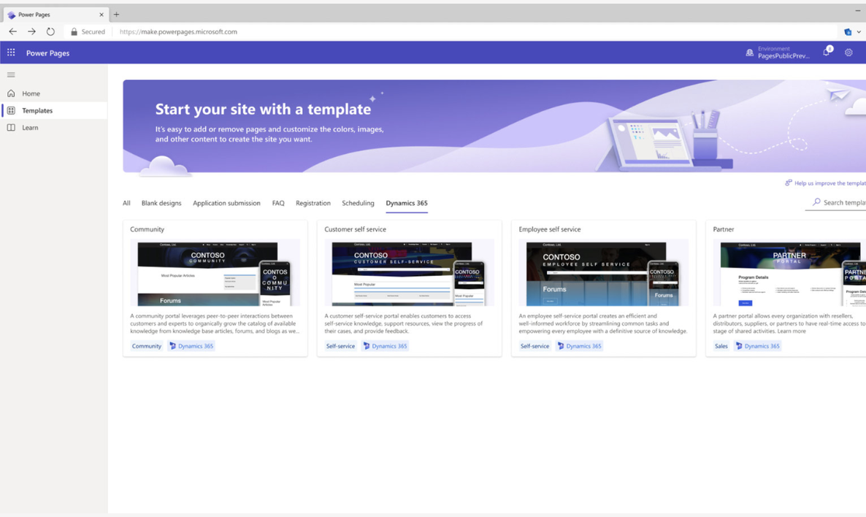This screenshot has height=517, width=866.
Task: Open the Customer self service template thumbnail
Action: pos(409,273)
